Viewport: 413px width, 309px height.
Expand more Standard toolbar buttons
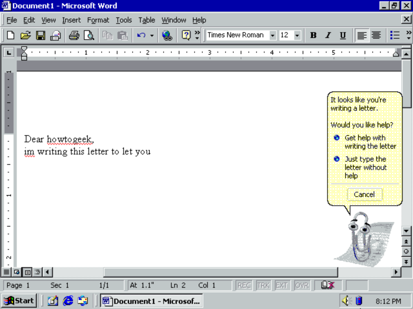pyautogui.click(x=197, y=35)
